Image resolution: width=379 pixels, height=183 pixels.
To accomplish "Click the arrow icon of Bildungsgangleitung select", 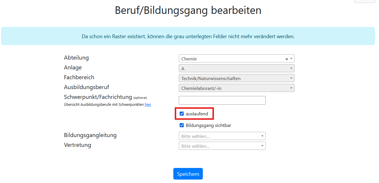I will 262,136.
